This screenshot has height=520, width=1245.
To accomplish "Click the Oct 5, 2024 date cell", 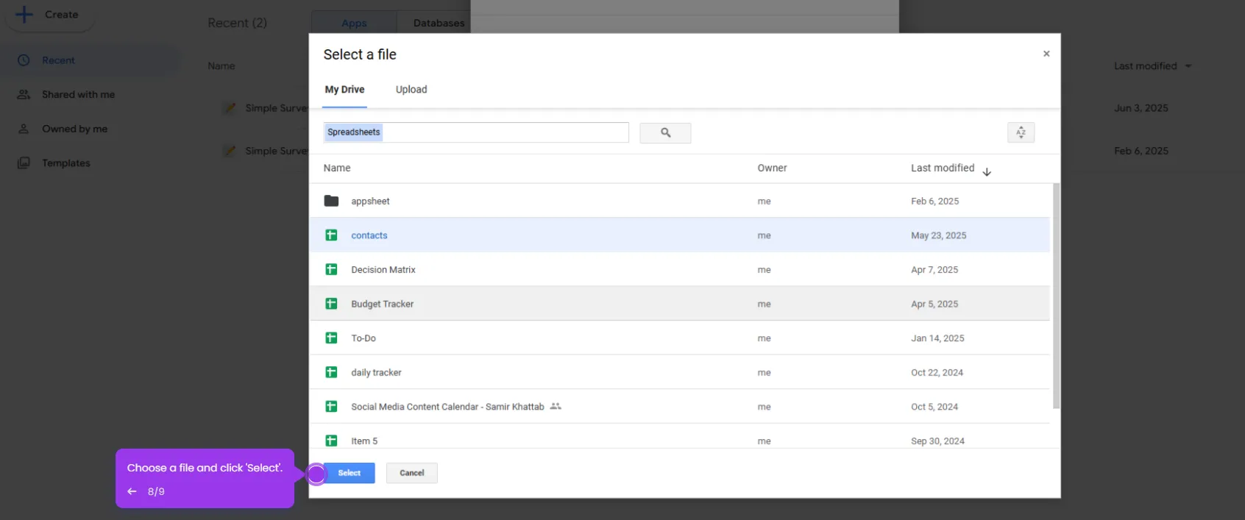I will click(x=934, y=407).
